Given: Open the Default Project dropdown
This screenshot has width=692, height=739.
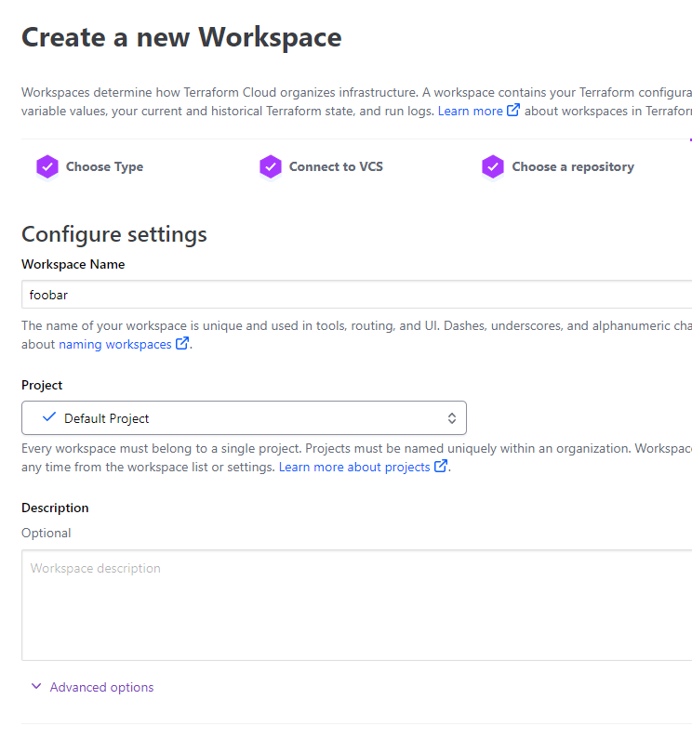Looking at the screenshot, I should pyautogui.click(x=244, y=418).
